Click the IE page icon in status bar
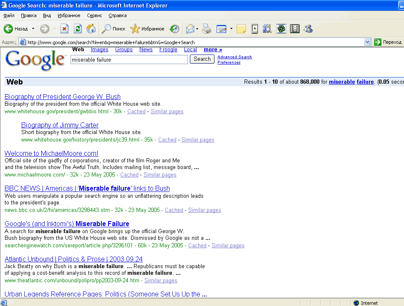The height and width of the screenshot is (306, 404). [x=4, y=303]
